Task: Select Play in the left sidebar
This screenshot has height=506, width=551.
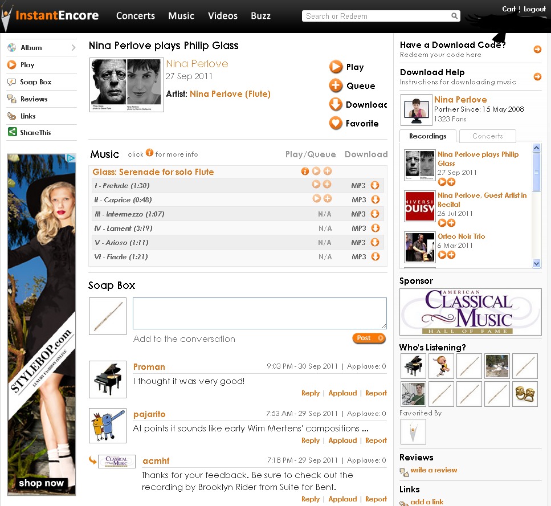Action: point(42,64)
